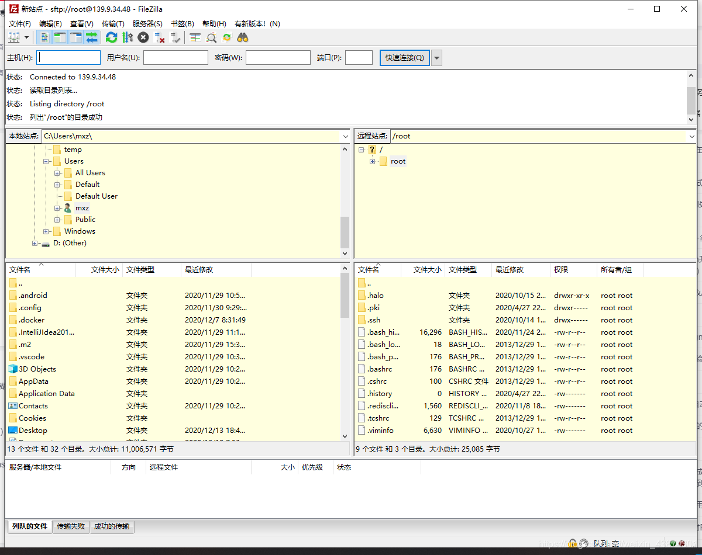Toggle processing of transfer queue

(128, 37)
